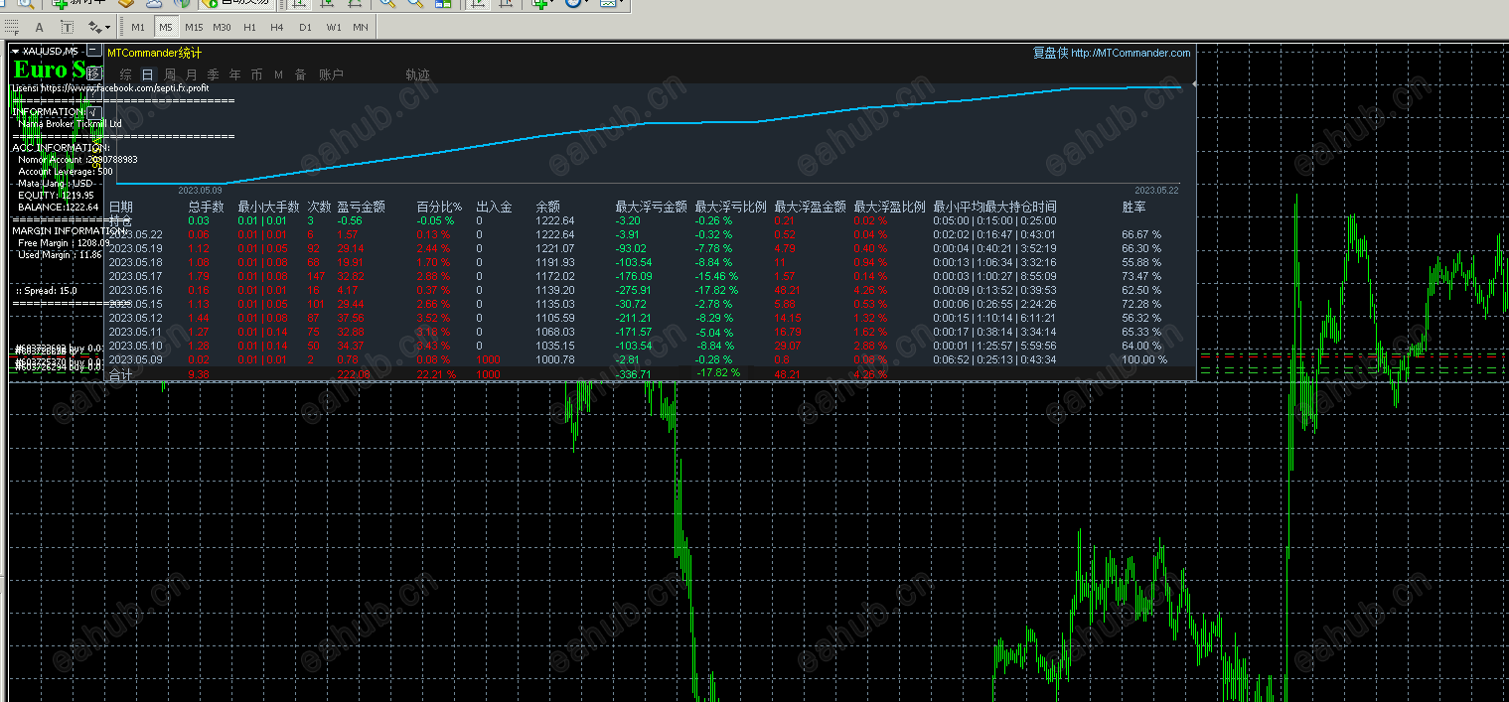Click the 持仓 open positions row label
Screen dimensions: 1509x702
point(120,220)
